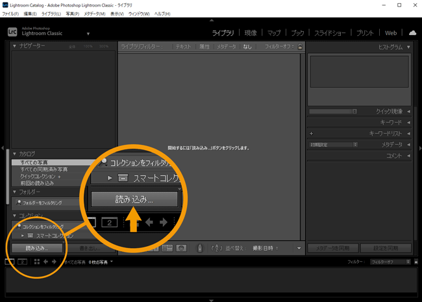Collapse the カタログ panel
422x302 pixels.
coord(14,154)
